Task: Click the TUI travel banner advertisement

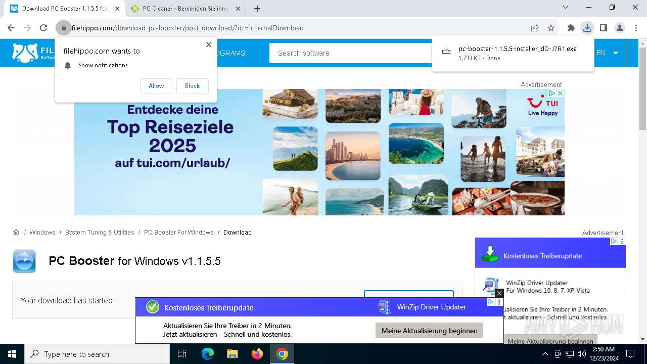Action: 319,152
